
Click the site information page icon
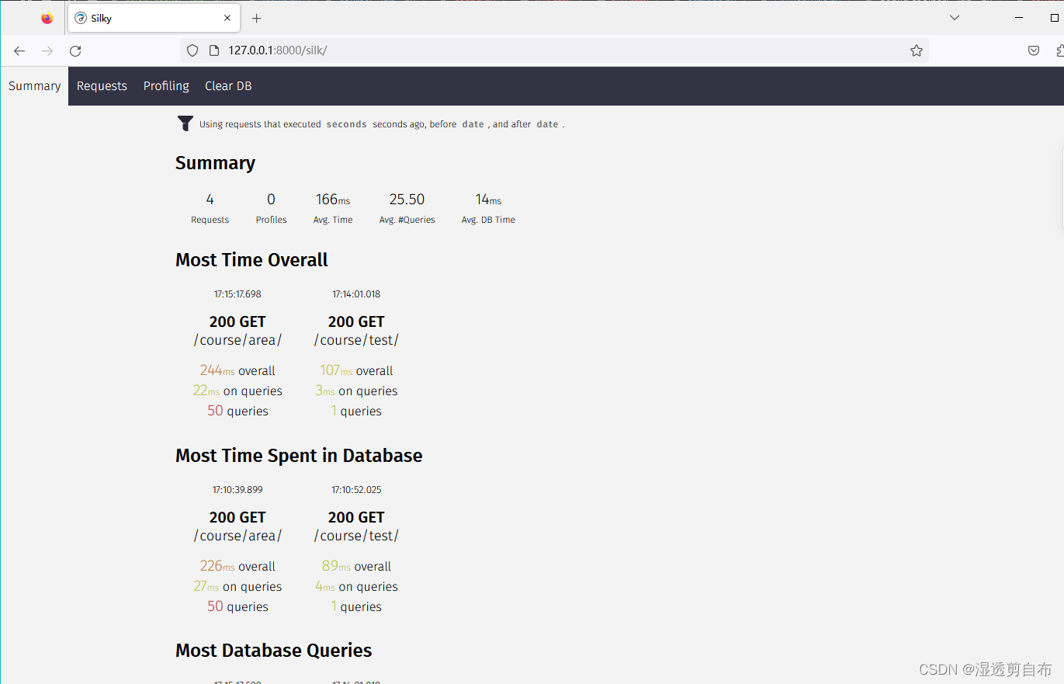(x=215, y=50)
